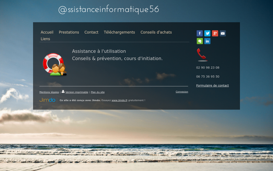
Task: Share the page on Twitter
Action: (207, 33)
